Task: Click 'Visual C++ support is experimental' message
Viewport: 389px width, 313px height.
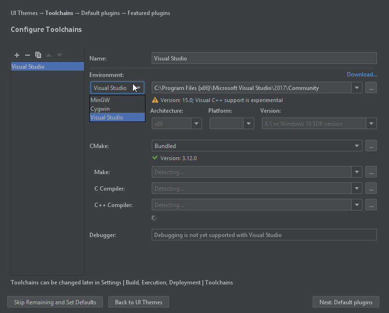Action: [239, 100]
